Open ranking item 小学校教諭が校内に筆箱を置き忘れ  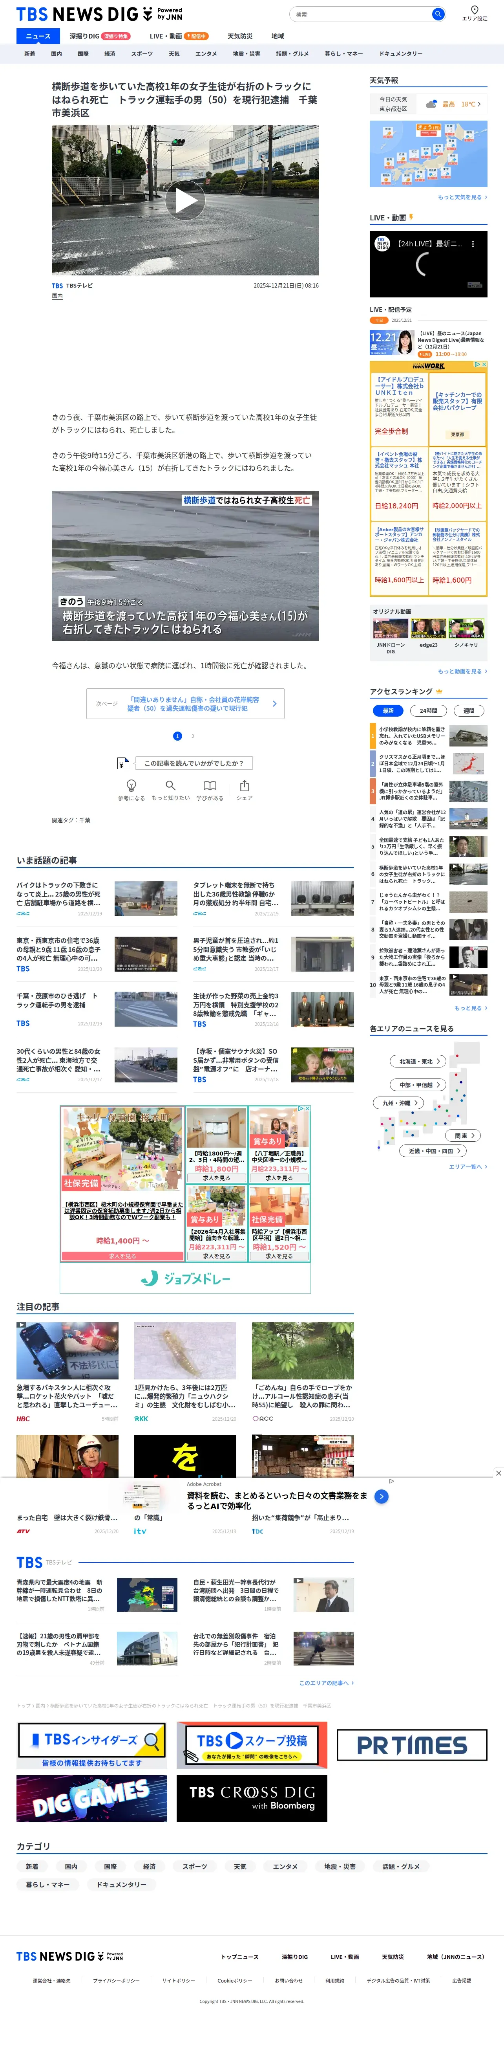point(428,736)
